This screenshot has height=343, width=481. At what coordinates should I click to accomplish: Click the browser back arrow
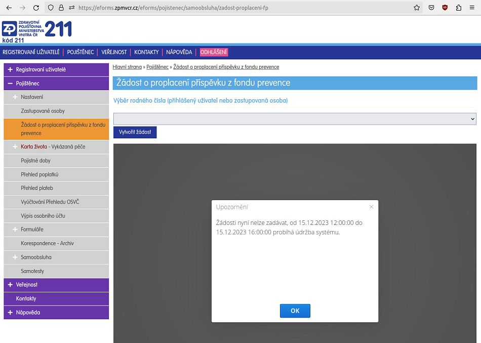pos(9,8)
